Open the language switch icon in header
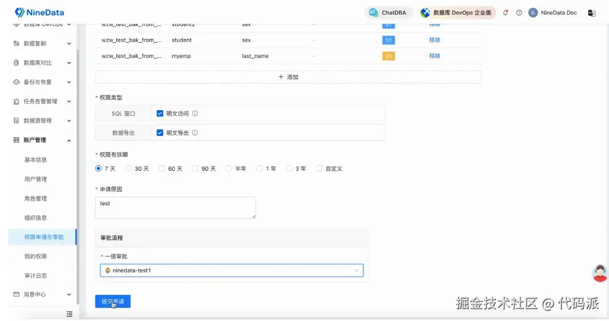This screenshot has width=609, height=321. 591,13
